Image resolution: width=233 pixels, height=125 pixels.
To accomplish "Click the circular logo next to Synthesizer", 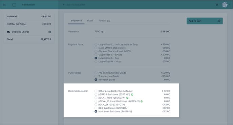I will pyautogui.click(x=14, y=5).
